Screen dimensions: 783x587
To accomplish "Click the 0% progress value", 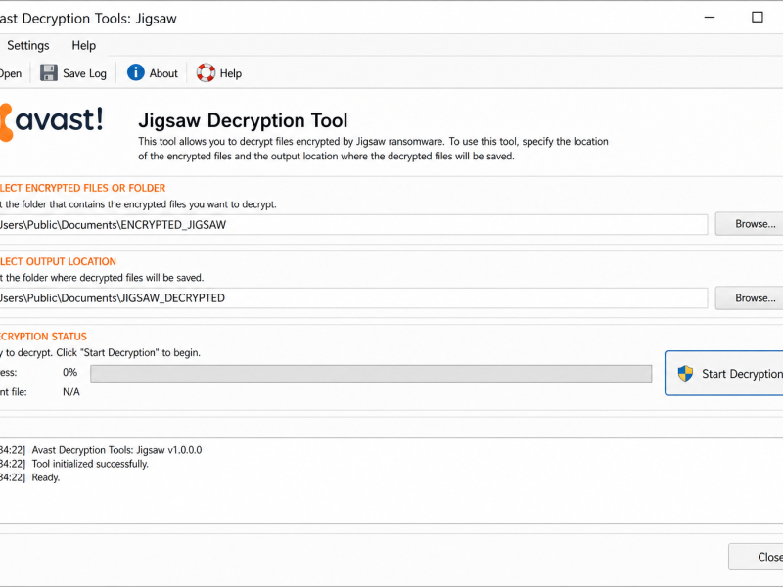I will 69,373.
